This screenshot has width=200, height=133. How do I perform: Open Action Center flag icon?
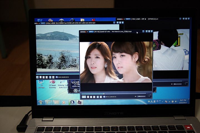click(166, 102)
